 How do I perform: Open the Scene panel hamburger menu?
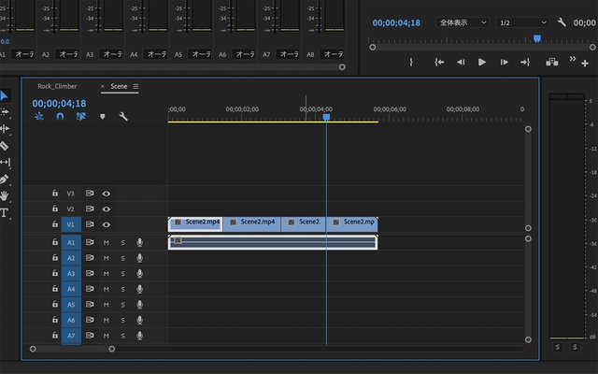[135, 86]
